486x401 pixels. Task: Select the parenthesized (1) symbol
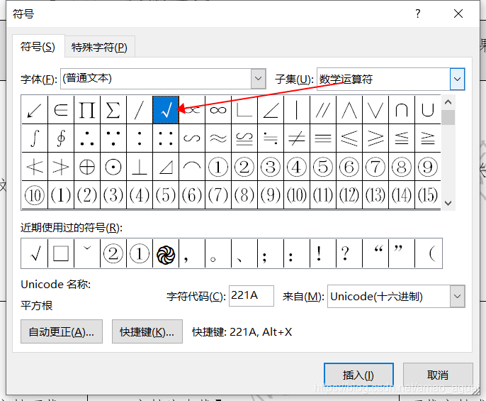coord(61,195)
